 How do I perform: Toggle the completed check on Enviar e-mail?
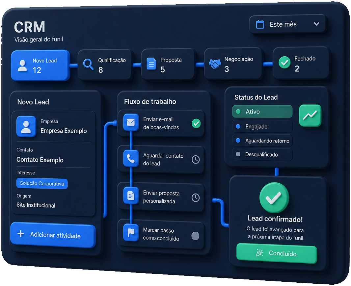[196, 123]
